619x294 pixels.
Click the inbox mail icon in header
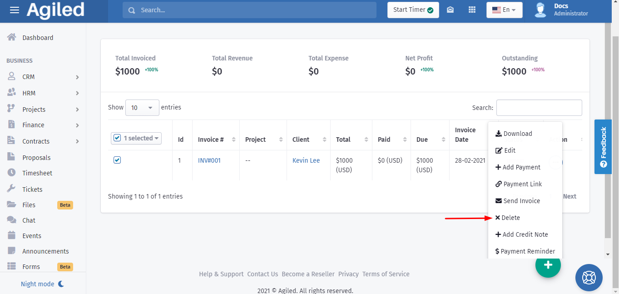click(x=450, y=10)
